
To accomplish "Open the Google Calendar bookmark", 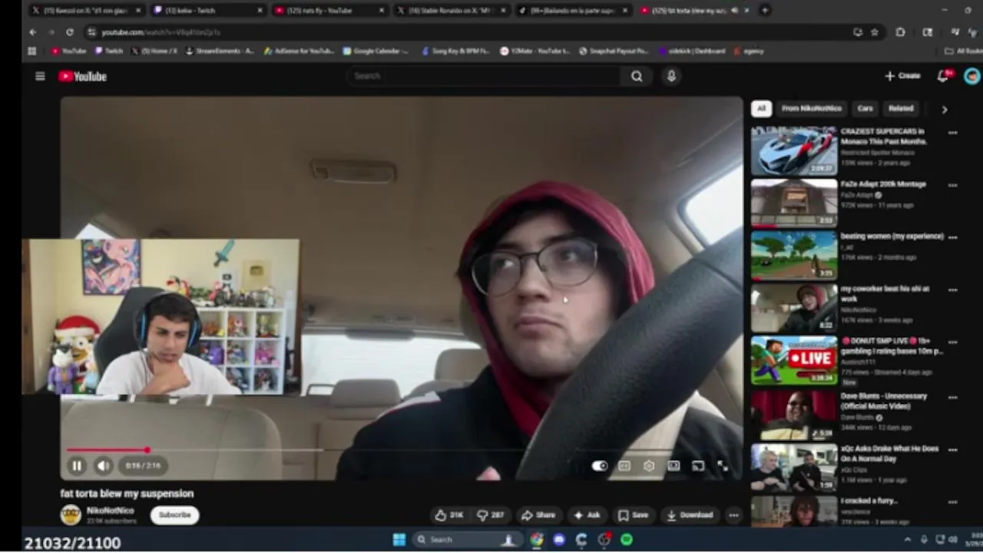I will [x=376, y=51].
